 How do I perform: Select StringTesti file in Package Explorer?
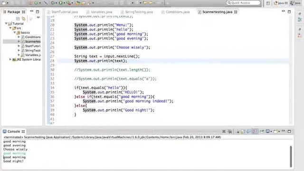coord(33,50)
